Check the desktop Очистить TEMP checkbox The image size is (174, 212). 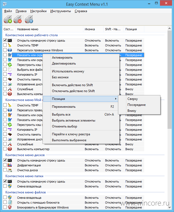(5, 45)
